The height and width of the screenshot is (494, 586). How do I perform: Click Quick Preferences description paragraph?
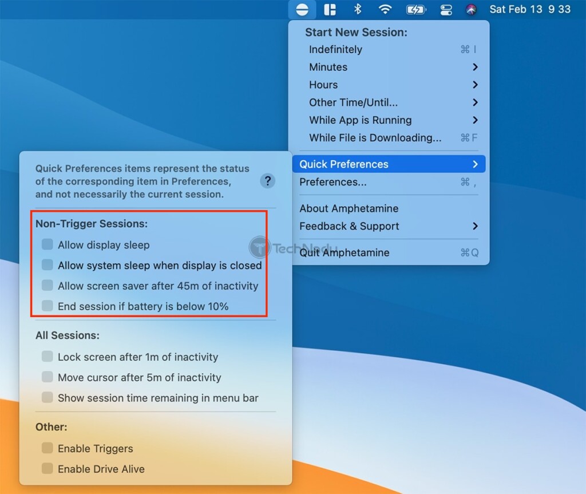[x=142, y=181]
